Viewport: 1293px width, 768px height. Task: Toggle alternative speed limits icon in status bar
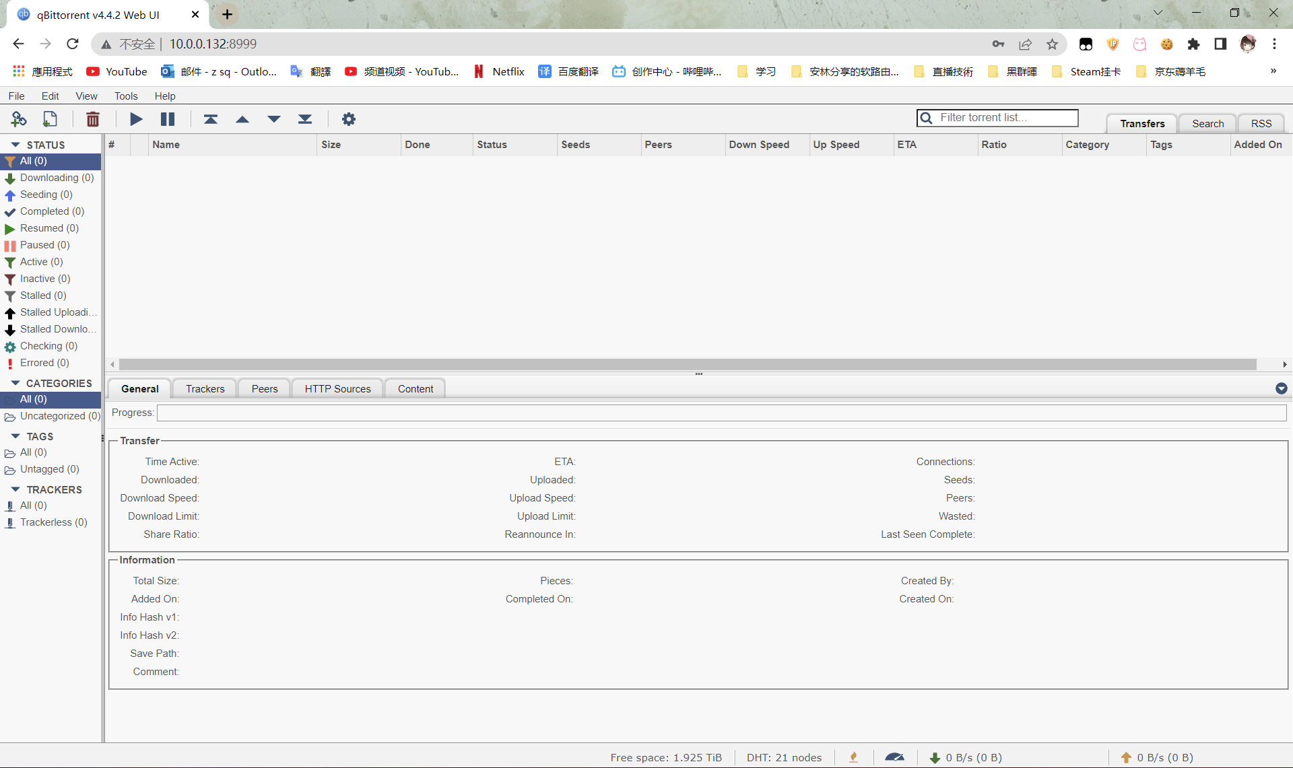[894, 757]
